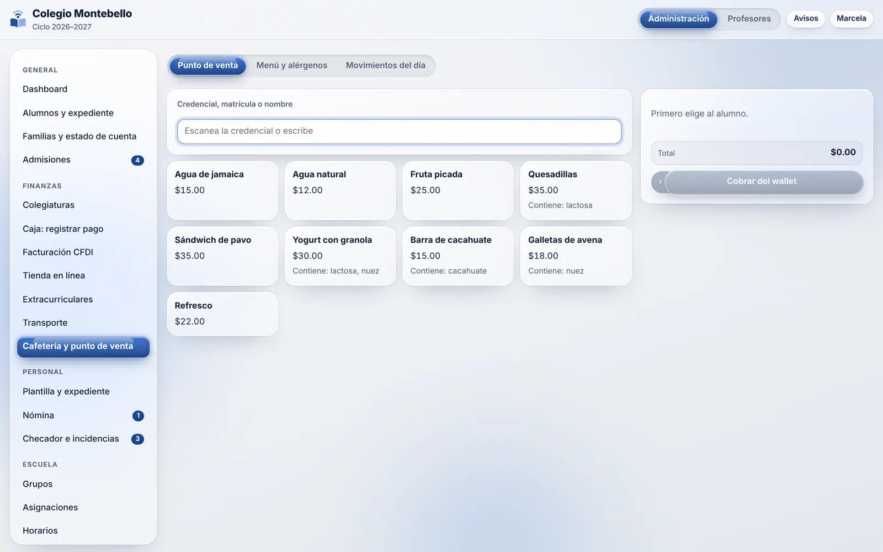Focus the credential or name search field
Screen dimensions: 883x552
[399, 131]
